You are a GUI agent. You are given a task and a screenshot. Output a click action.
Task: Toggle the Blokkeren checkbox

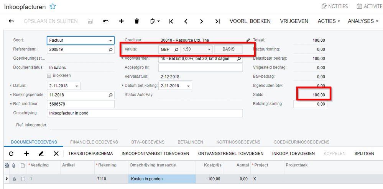point(49,76)
